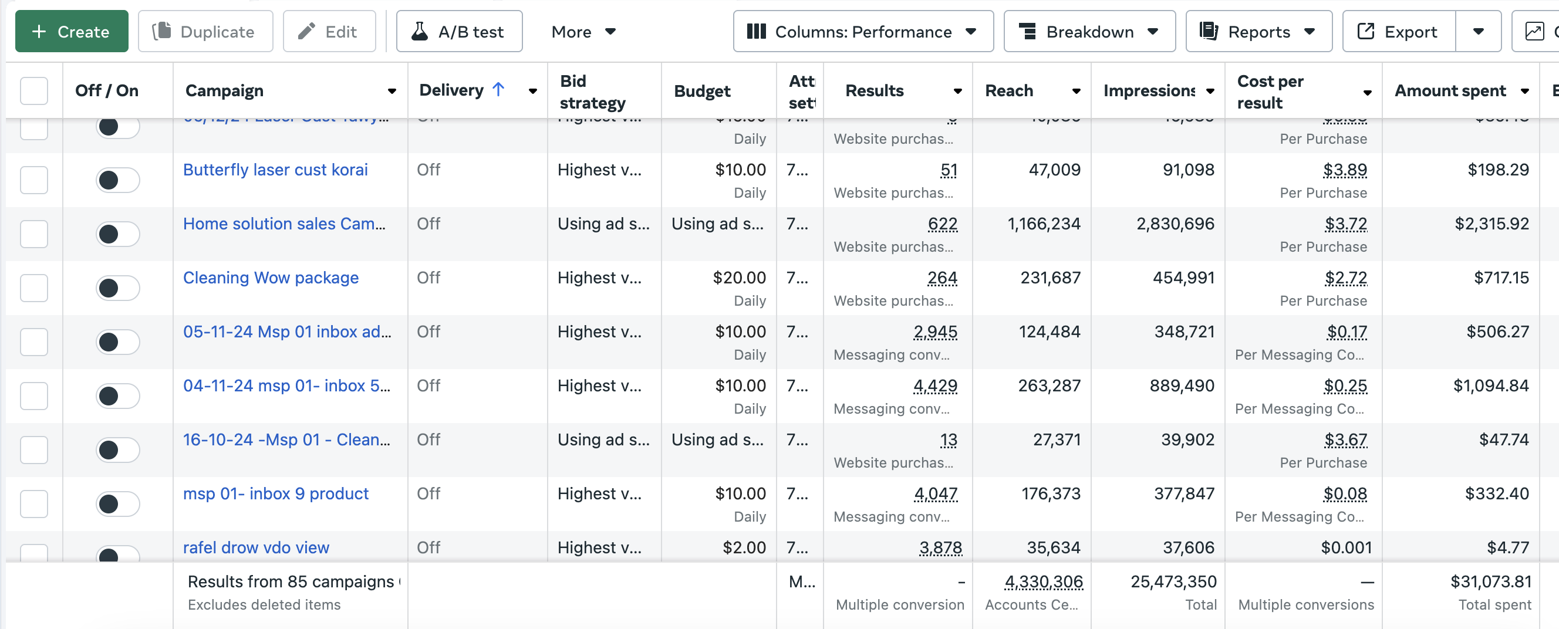Click the Delivery sort arrow icon
This screenshot has width=1559, height=629.
(498, 90)
